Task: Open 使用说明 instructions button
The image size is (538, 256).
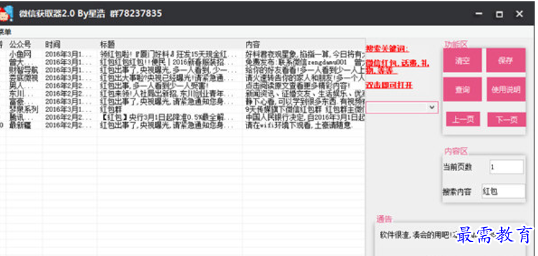Action: pos(505,90)
